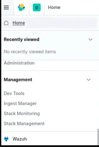This screenshot has height=147, width=99.
Task: Click the Wazuh wolf logo icon
Action: [6, 139]
